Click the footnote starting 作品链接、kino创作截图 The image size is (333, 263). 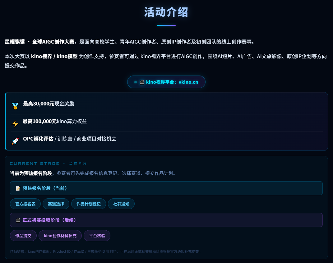[x=105, y=251]
